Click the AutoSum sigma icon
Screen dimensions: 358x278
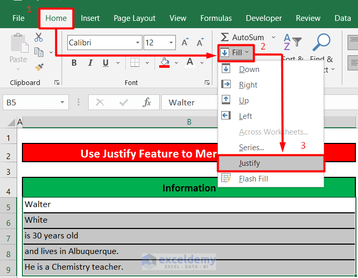[x=224, y=37]
